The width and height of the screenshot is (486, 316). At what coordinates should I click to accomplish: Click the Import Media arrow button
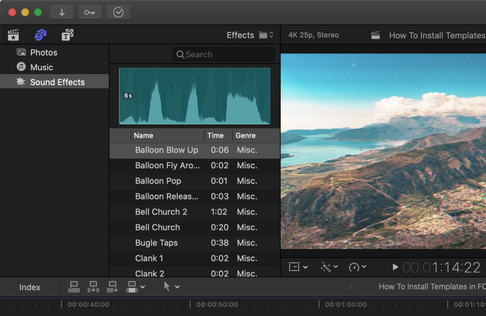[62, 12]
